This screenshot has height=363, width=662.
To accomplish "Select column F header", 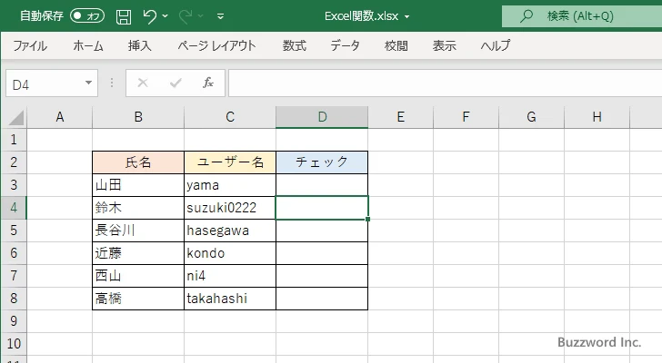I will [466, 117].
